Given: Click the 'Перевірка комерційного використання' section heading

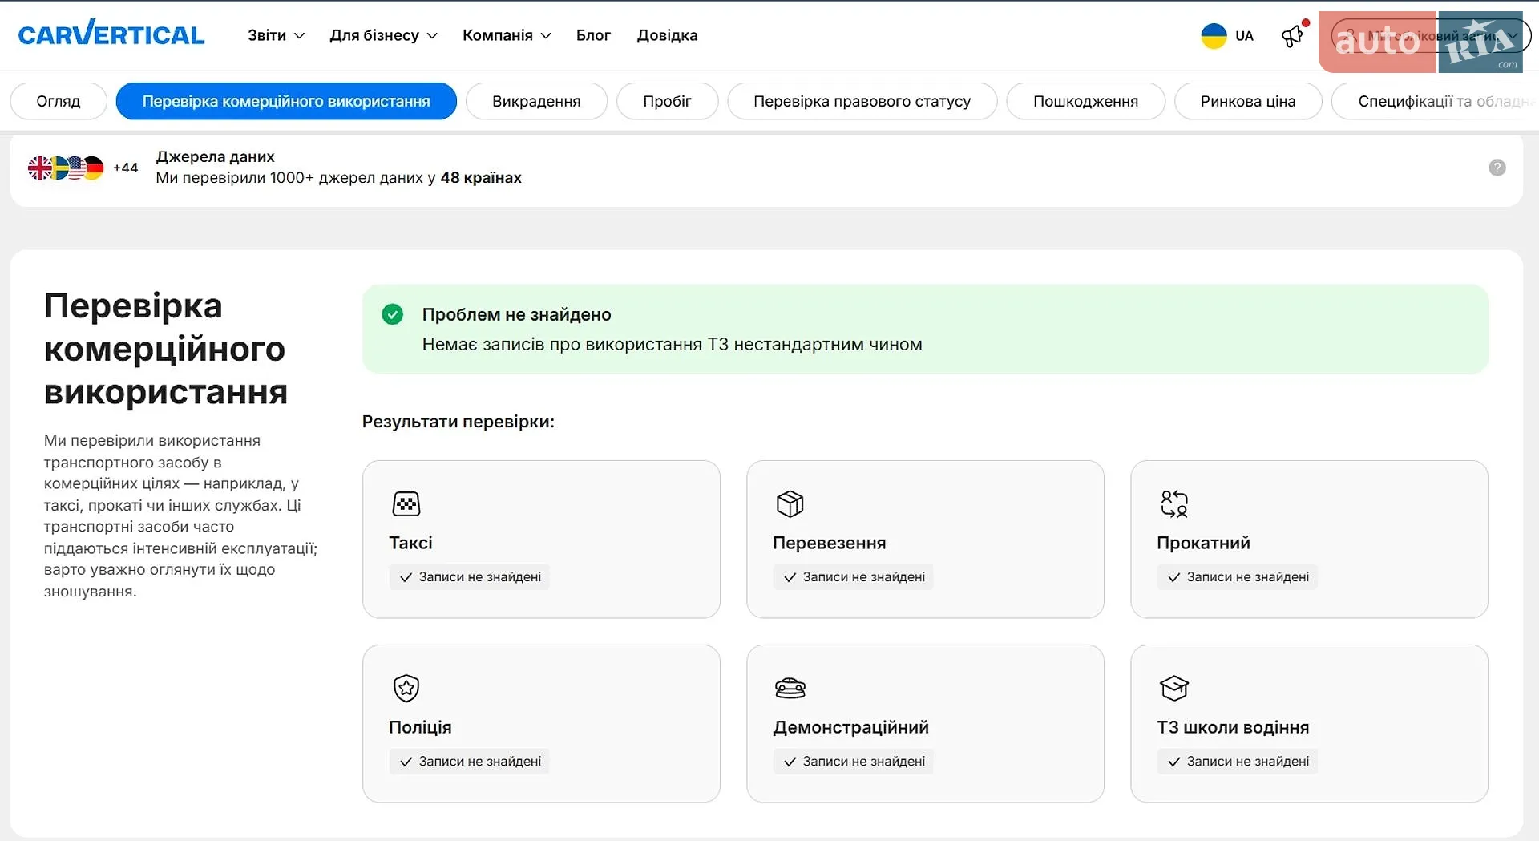Looking at the screenshot, I should (166, 349).
